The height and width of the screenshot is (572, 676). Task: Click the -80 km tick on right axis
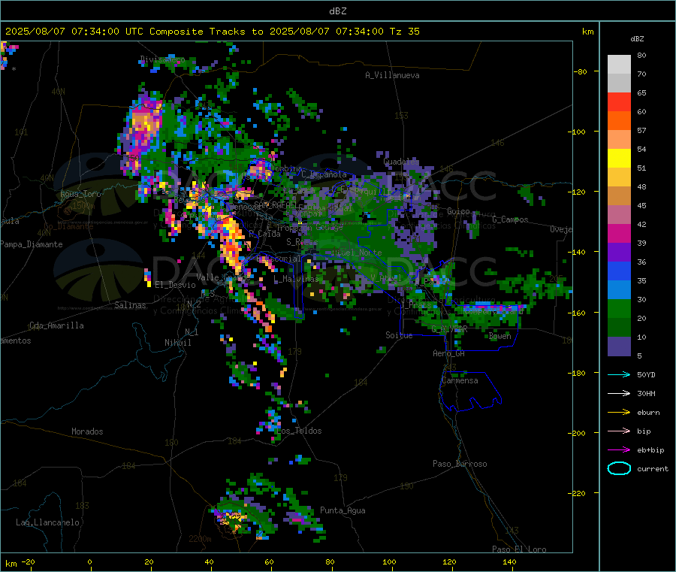coord(580,71)
